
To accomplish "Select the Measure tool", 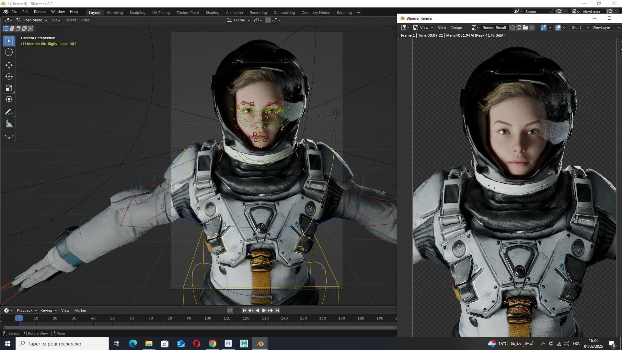I will (9, 124).
